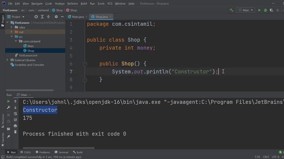
Task: Open the Window menu
Action: [x=120, y=4]
